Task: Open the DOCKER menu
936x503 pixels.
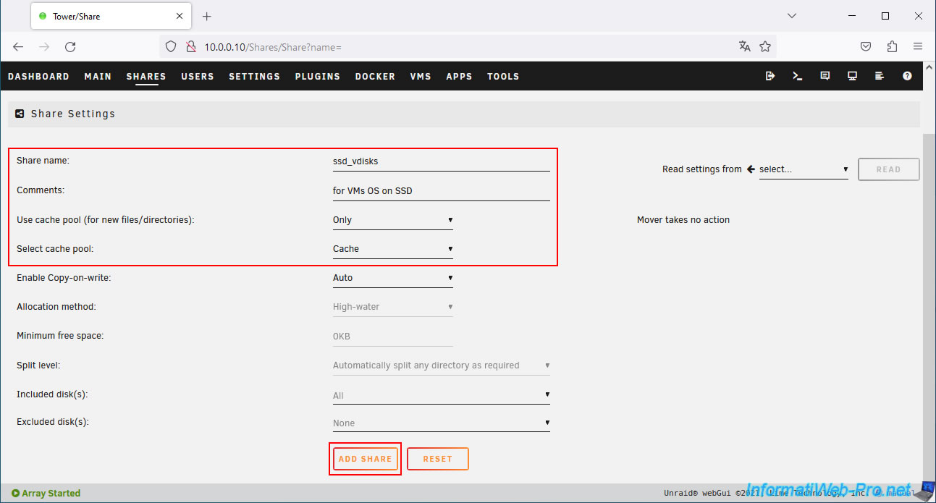Action: [375, 76]
